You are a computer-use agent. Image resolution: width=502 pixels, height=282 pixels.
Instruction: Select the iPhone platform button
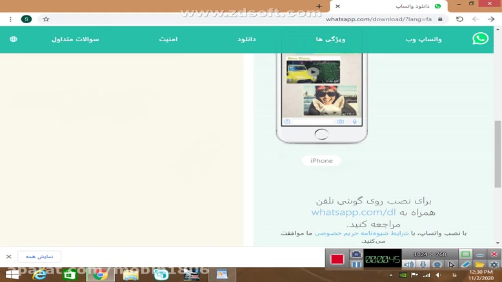[x=321, y=160]
